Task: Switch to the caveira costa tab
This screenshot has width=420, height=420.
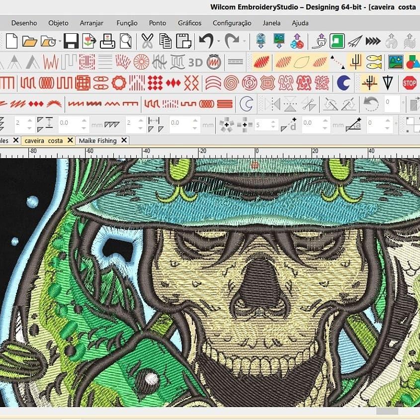Action: tap(44, 141)
